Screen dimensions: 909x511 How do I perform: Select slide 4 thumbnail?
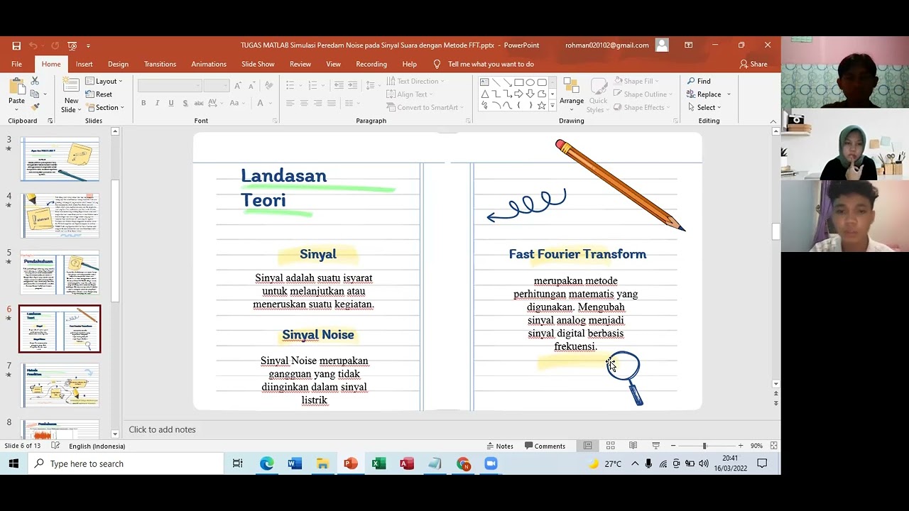click(x=60, y=216)
